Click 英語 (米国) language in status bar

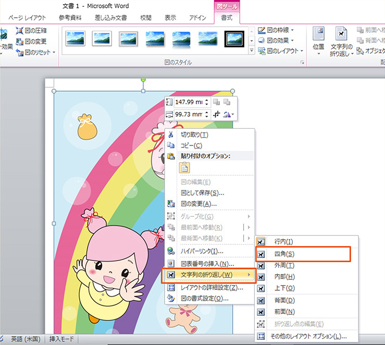(x=26, y=339)
